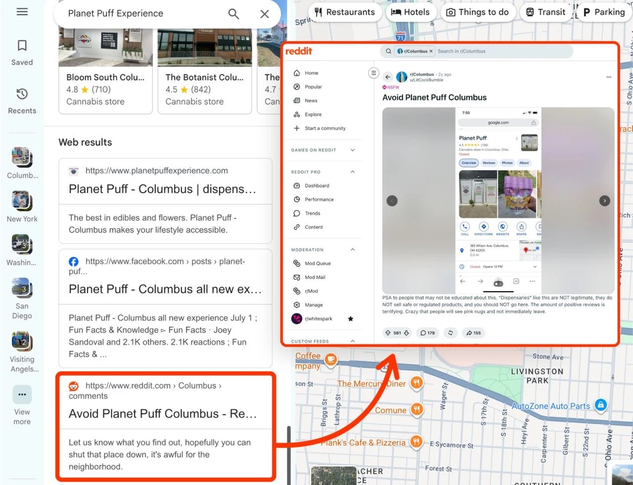Select the Transit chip

click(x=545, y=12)
